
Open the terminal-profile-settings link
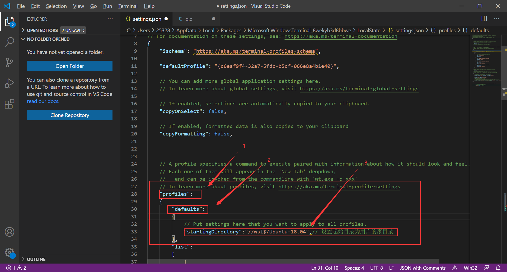pyautogui.click(x=339, y=187)
